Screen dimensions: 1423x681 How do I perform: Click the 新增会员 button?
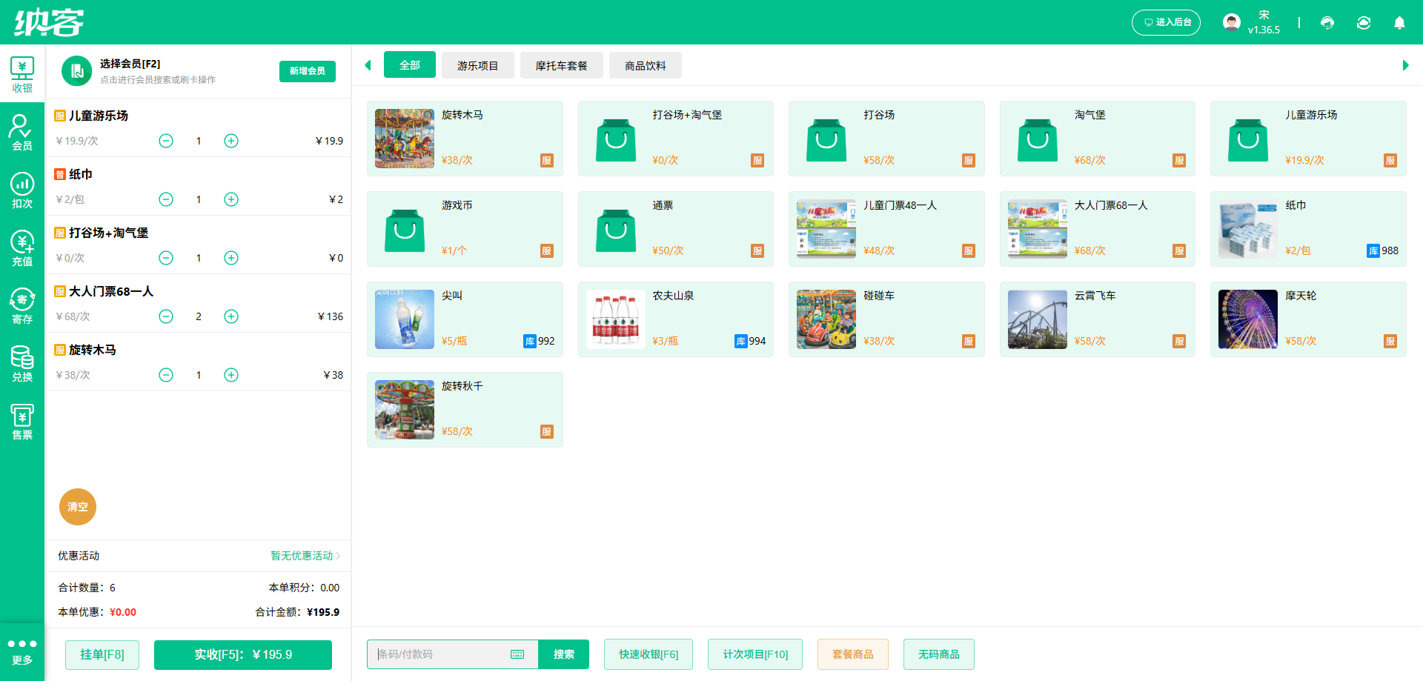click(x=308, y=71)
